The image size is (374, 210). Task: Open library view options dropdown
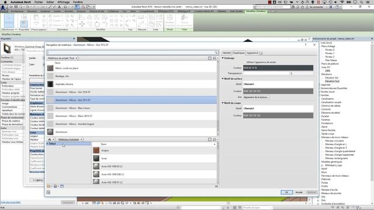[215, 139]
